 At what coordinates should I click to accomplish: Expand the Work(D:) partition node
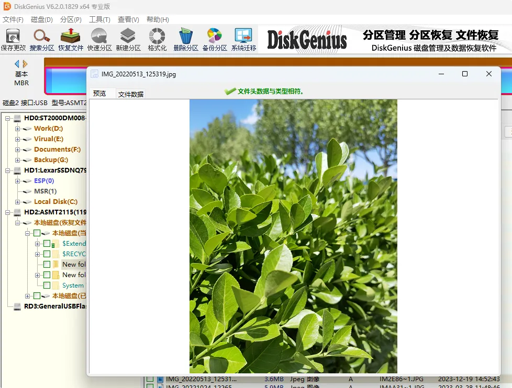point(18,129)
